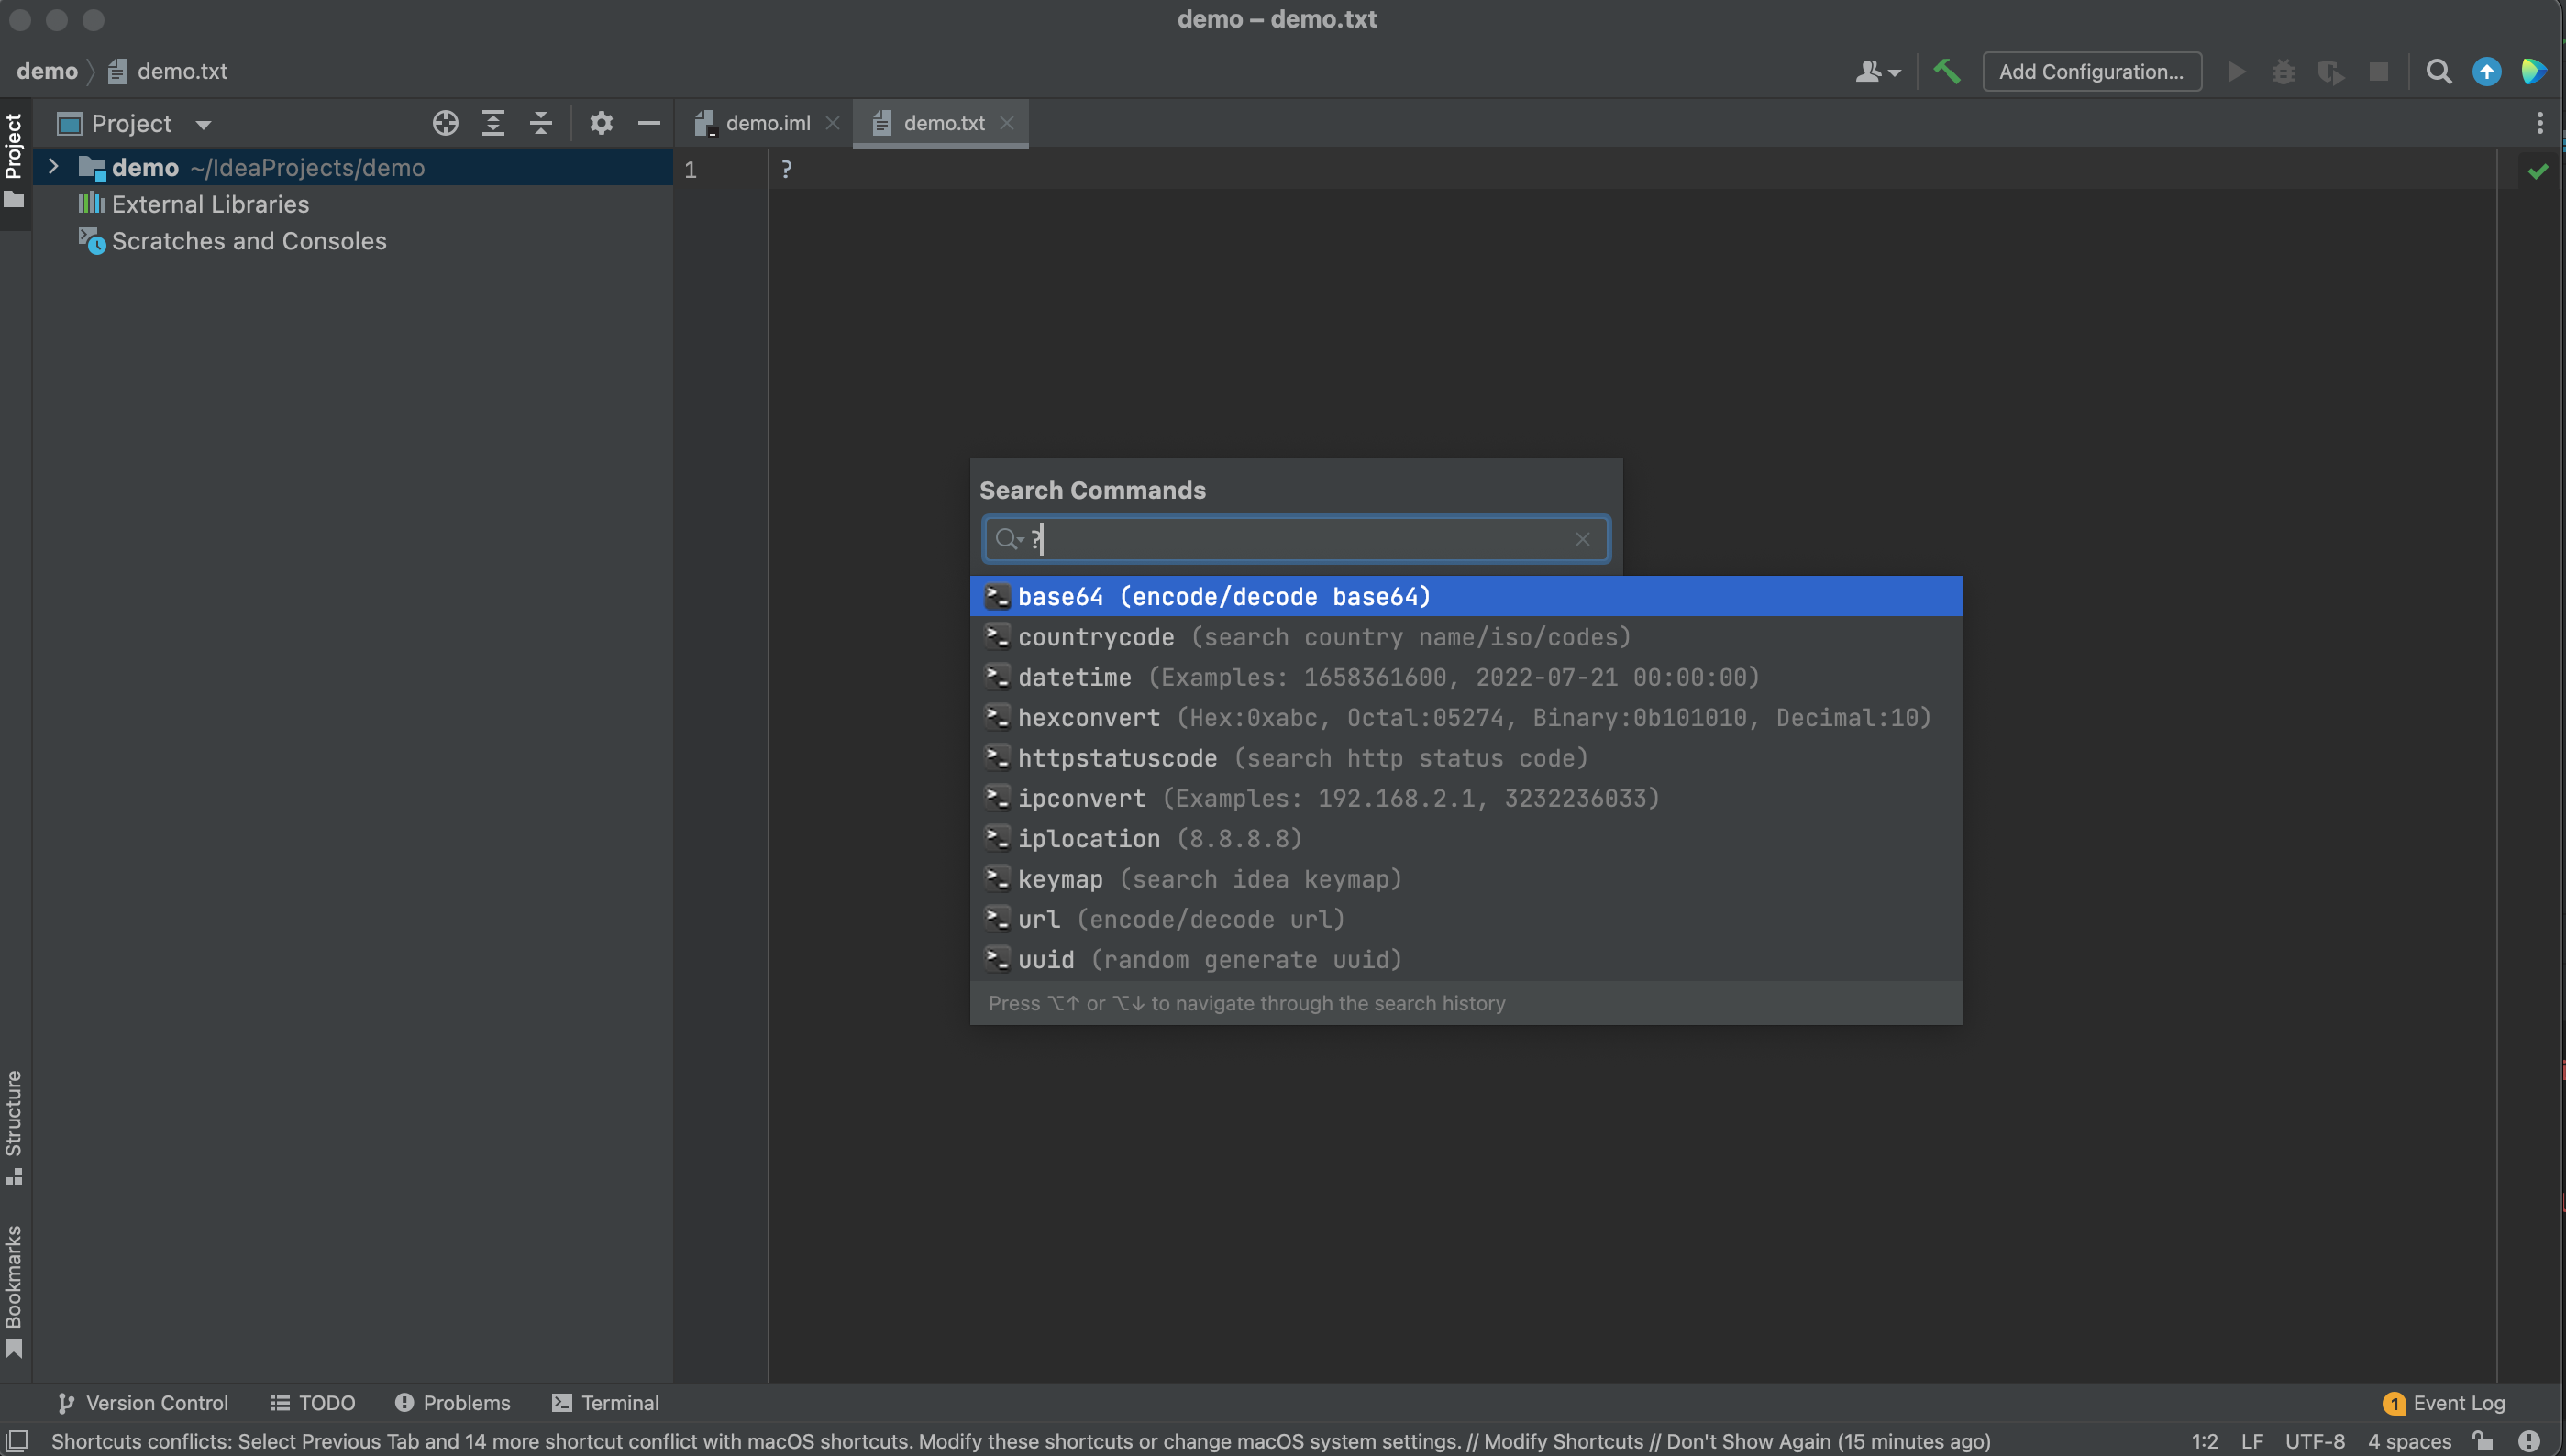Screen dimensions: 2566x1456
Task: Select the url encode/decode command
Action: coord(1465,919)
